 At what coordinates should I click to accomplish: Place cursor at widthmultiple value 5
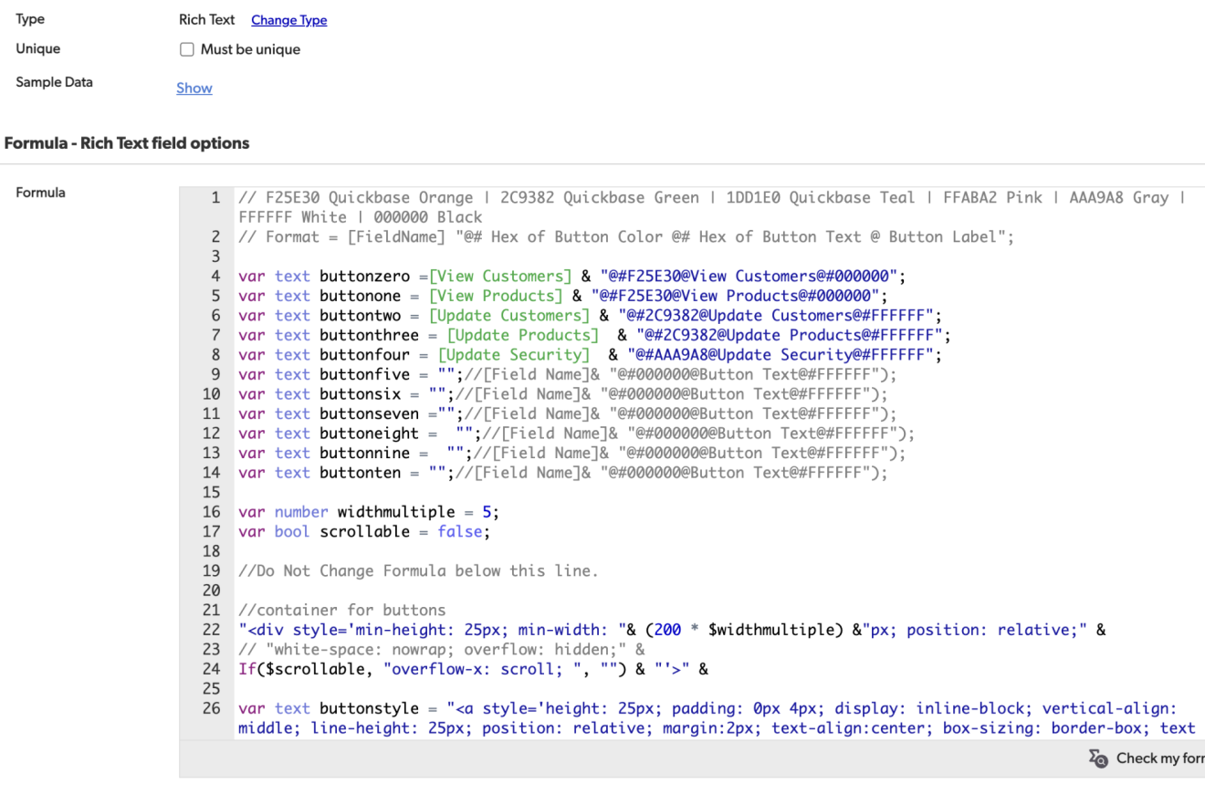tap(487, 512)
